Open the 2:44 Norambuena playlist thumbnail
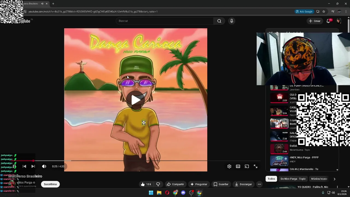350x197 pixels. pyautogui.click(x=279, y=149)
